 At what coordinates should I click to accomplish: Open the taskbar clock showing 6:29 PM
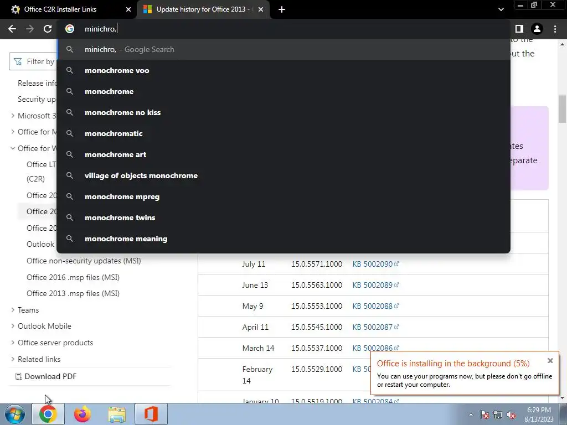[539, 414]
